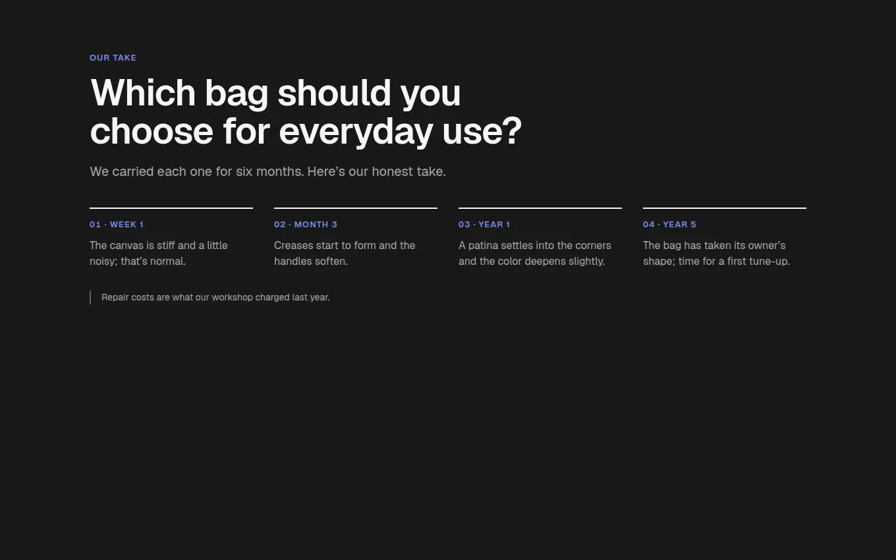The image size is (896, 560).
Task: Click the text 'Creases start to form and the handles soften'
Action: click(x=345, y=253)
